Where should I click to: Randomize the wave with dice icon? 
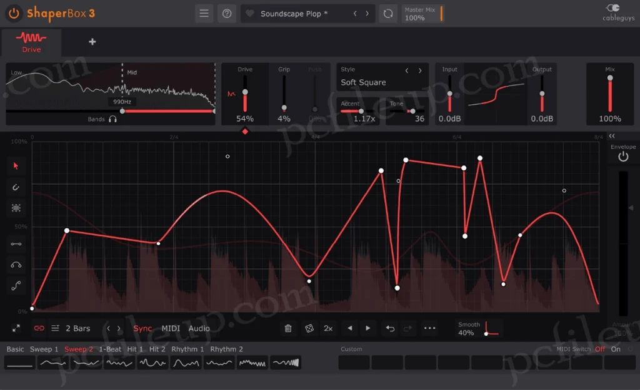point(309,328)
